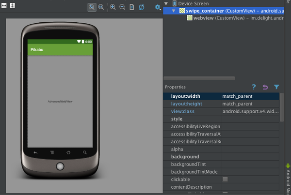This screenshot has width=291, height=195.
Task: Toggle the properties filter funnel icon
Action: [x=276, y=87]
